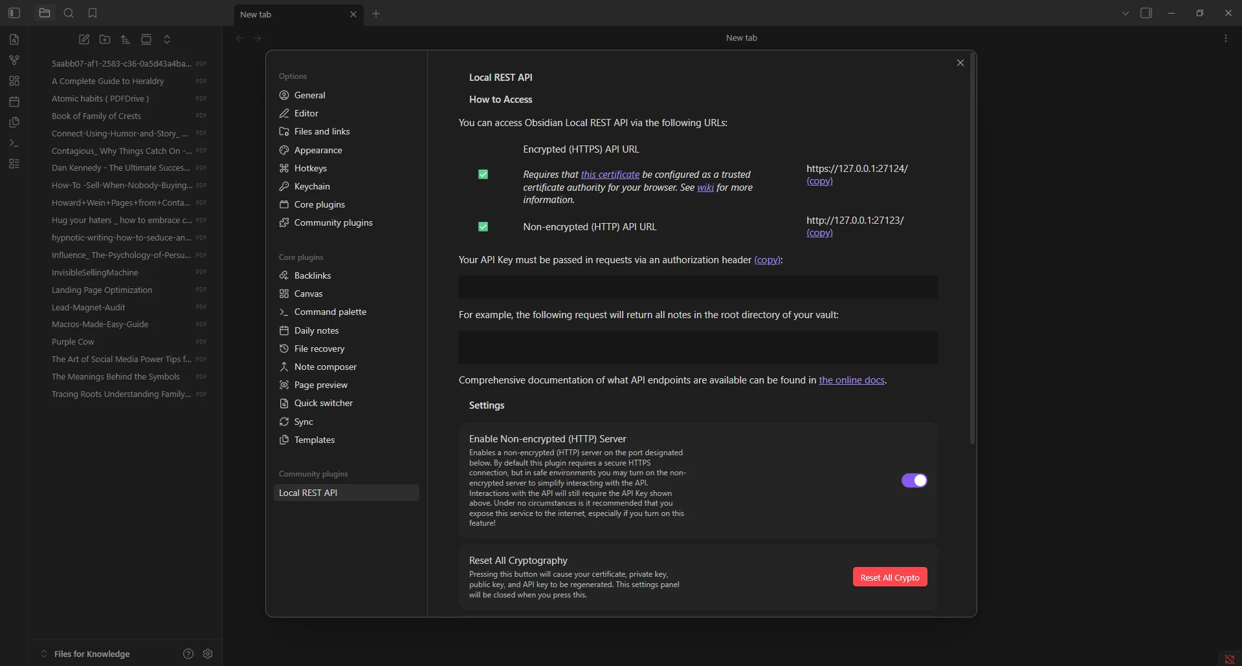Open Canvas plugin settings
The height and width of the screenshot is (666, 1242).
(346, 294)
